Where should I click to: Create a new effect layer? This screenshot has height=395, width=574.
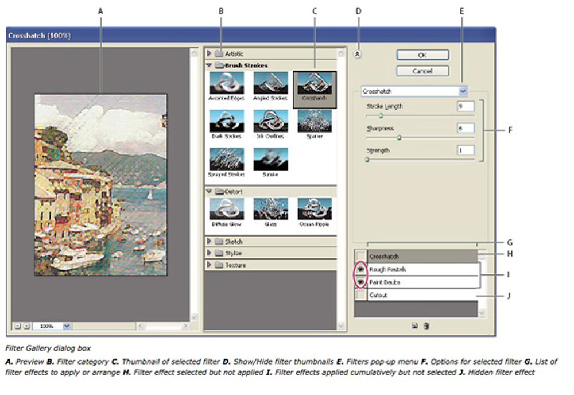(x=414, y=326)
